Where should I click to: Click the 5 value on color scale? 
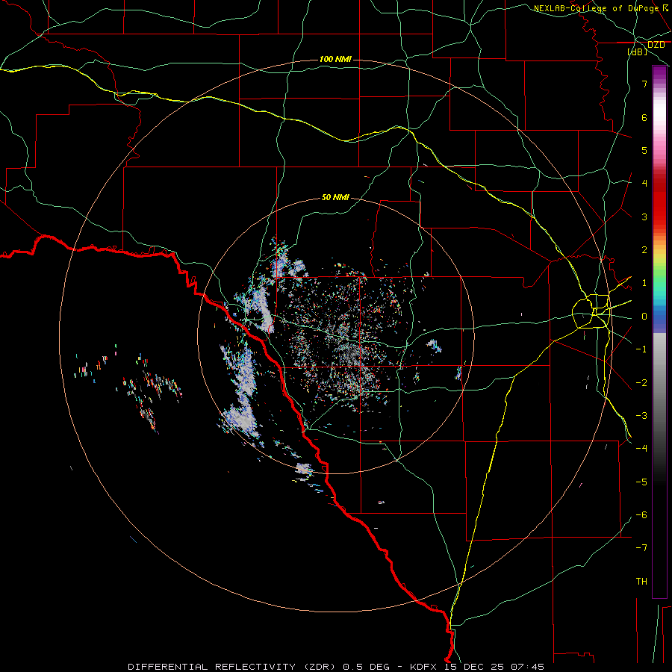pos(644,150)
